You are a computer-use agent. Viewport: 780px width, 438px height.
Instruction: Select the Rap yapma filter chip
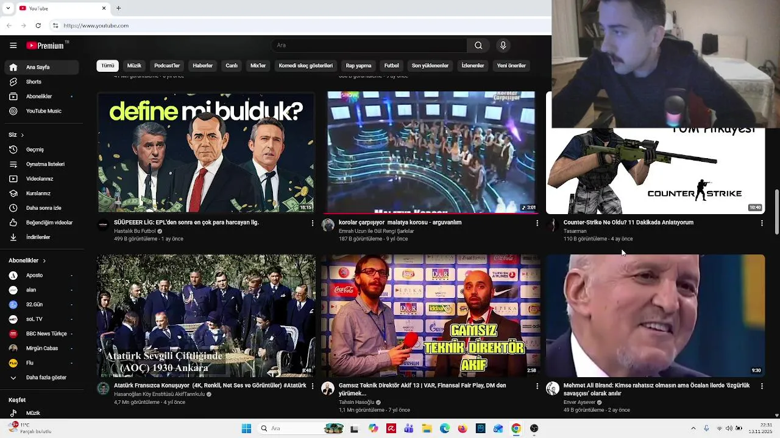[x=358, y=66]
